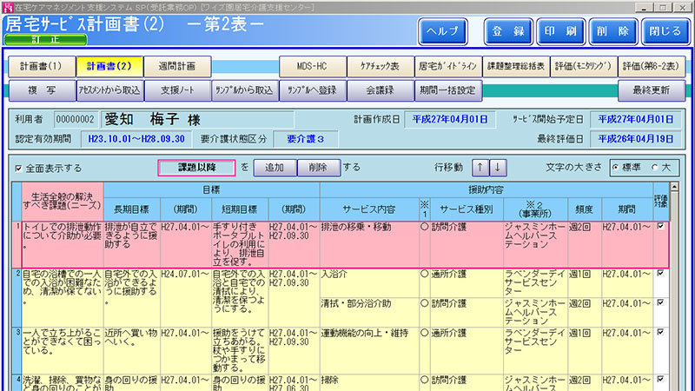
Task: Move row down with the ↓ arrow
Action: [498, 168]
